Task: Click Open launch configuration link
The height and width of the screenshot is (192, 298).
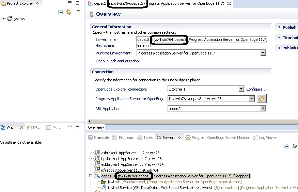Action: [117, 61]
